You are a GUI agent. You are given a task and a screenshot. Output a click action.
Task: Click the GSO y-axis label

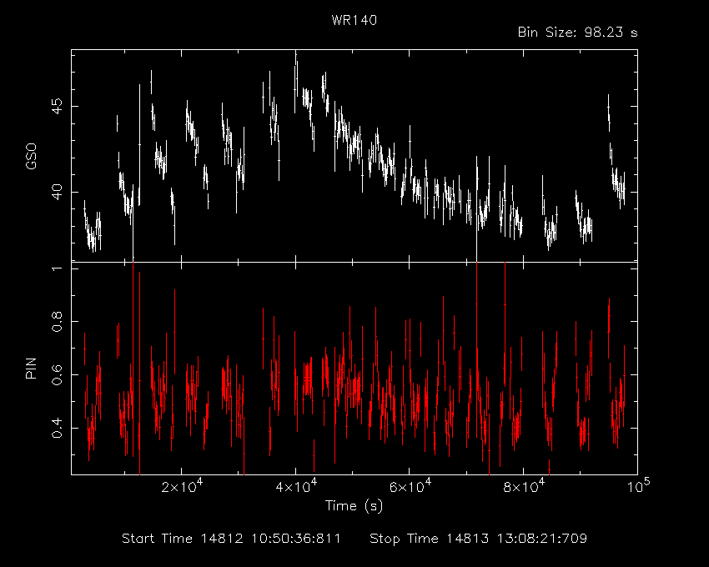pyautogui.click(x=31, y=157)
